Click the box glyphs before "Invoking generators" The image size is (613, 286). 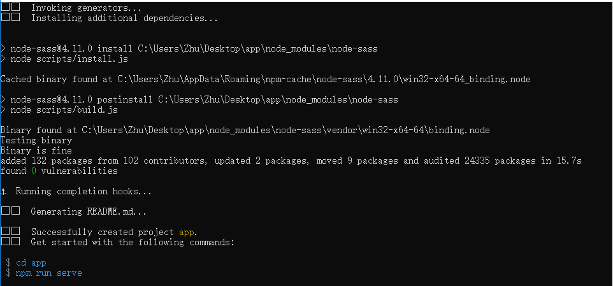pos(10,8)
